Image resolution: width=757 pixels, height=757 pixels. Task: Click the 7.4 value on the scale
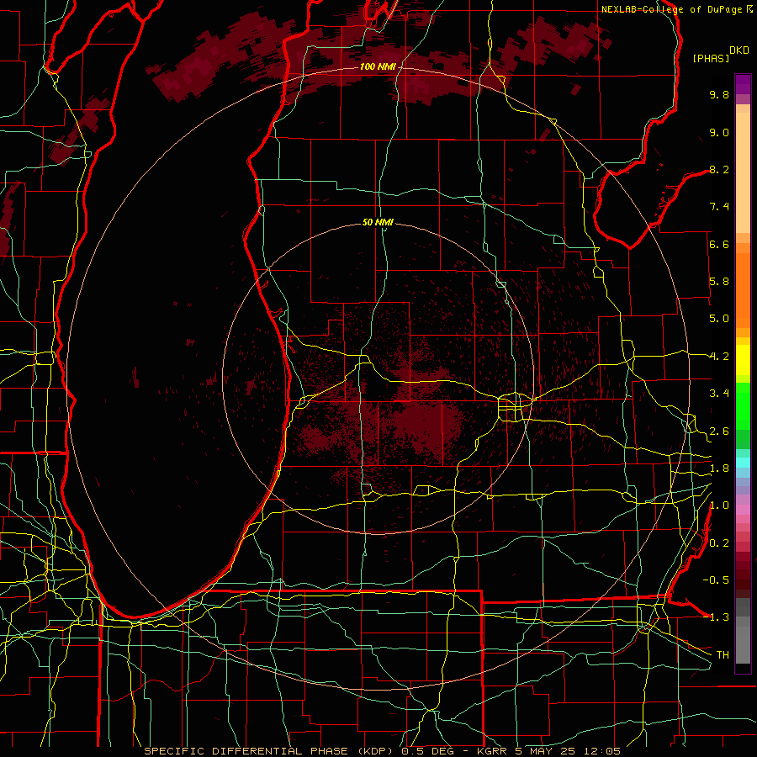719,207
